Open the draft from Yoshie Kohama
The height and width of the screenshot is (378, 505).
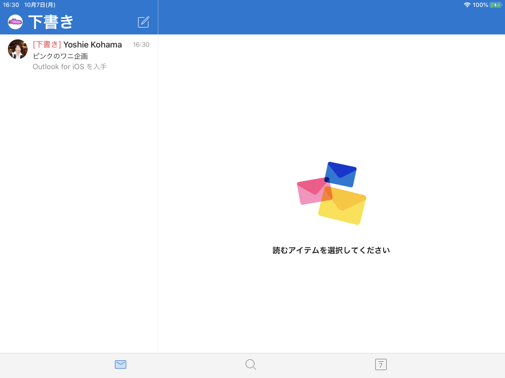[x=79, y=55]
